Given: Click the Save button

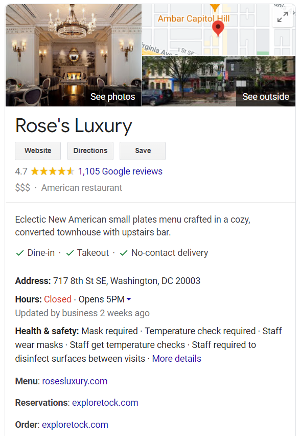Looking at the screenshot, I should (142, 150).
